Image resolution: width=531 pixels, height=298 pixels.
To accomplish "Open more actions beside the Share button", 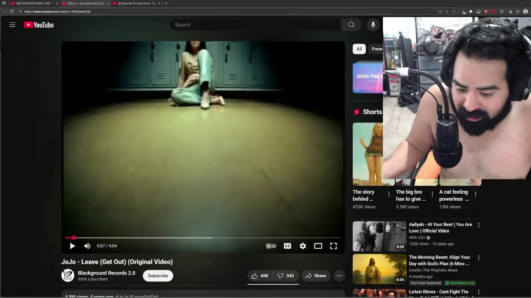I will point(339,276).
